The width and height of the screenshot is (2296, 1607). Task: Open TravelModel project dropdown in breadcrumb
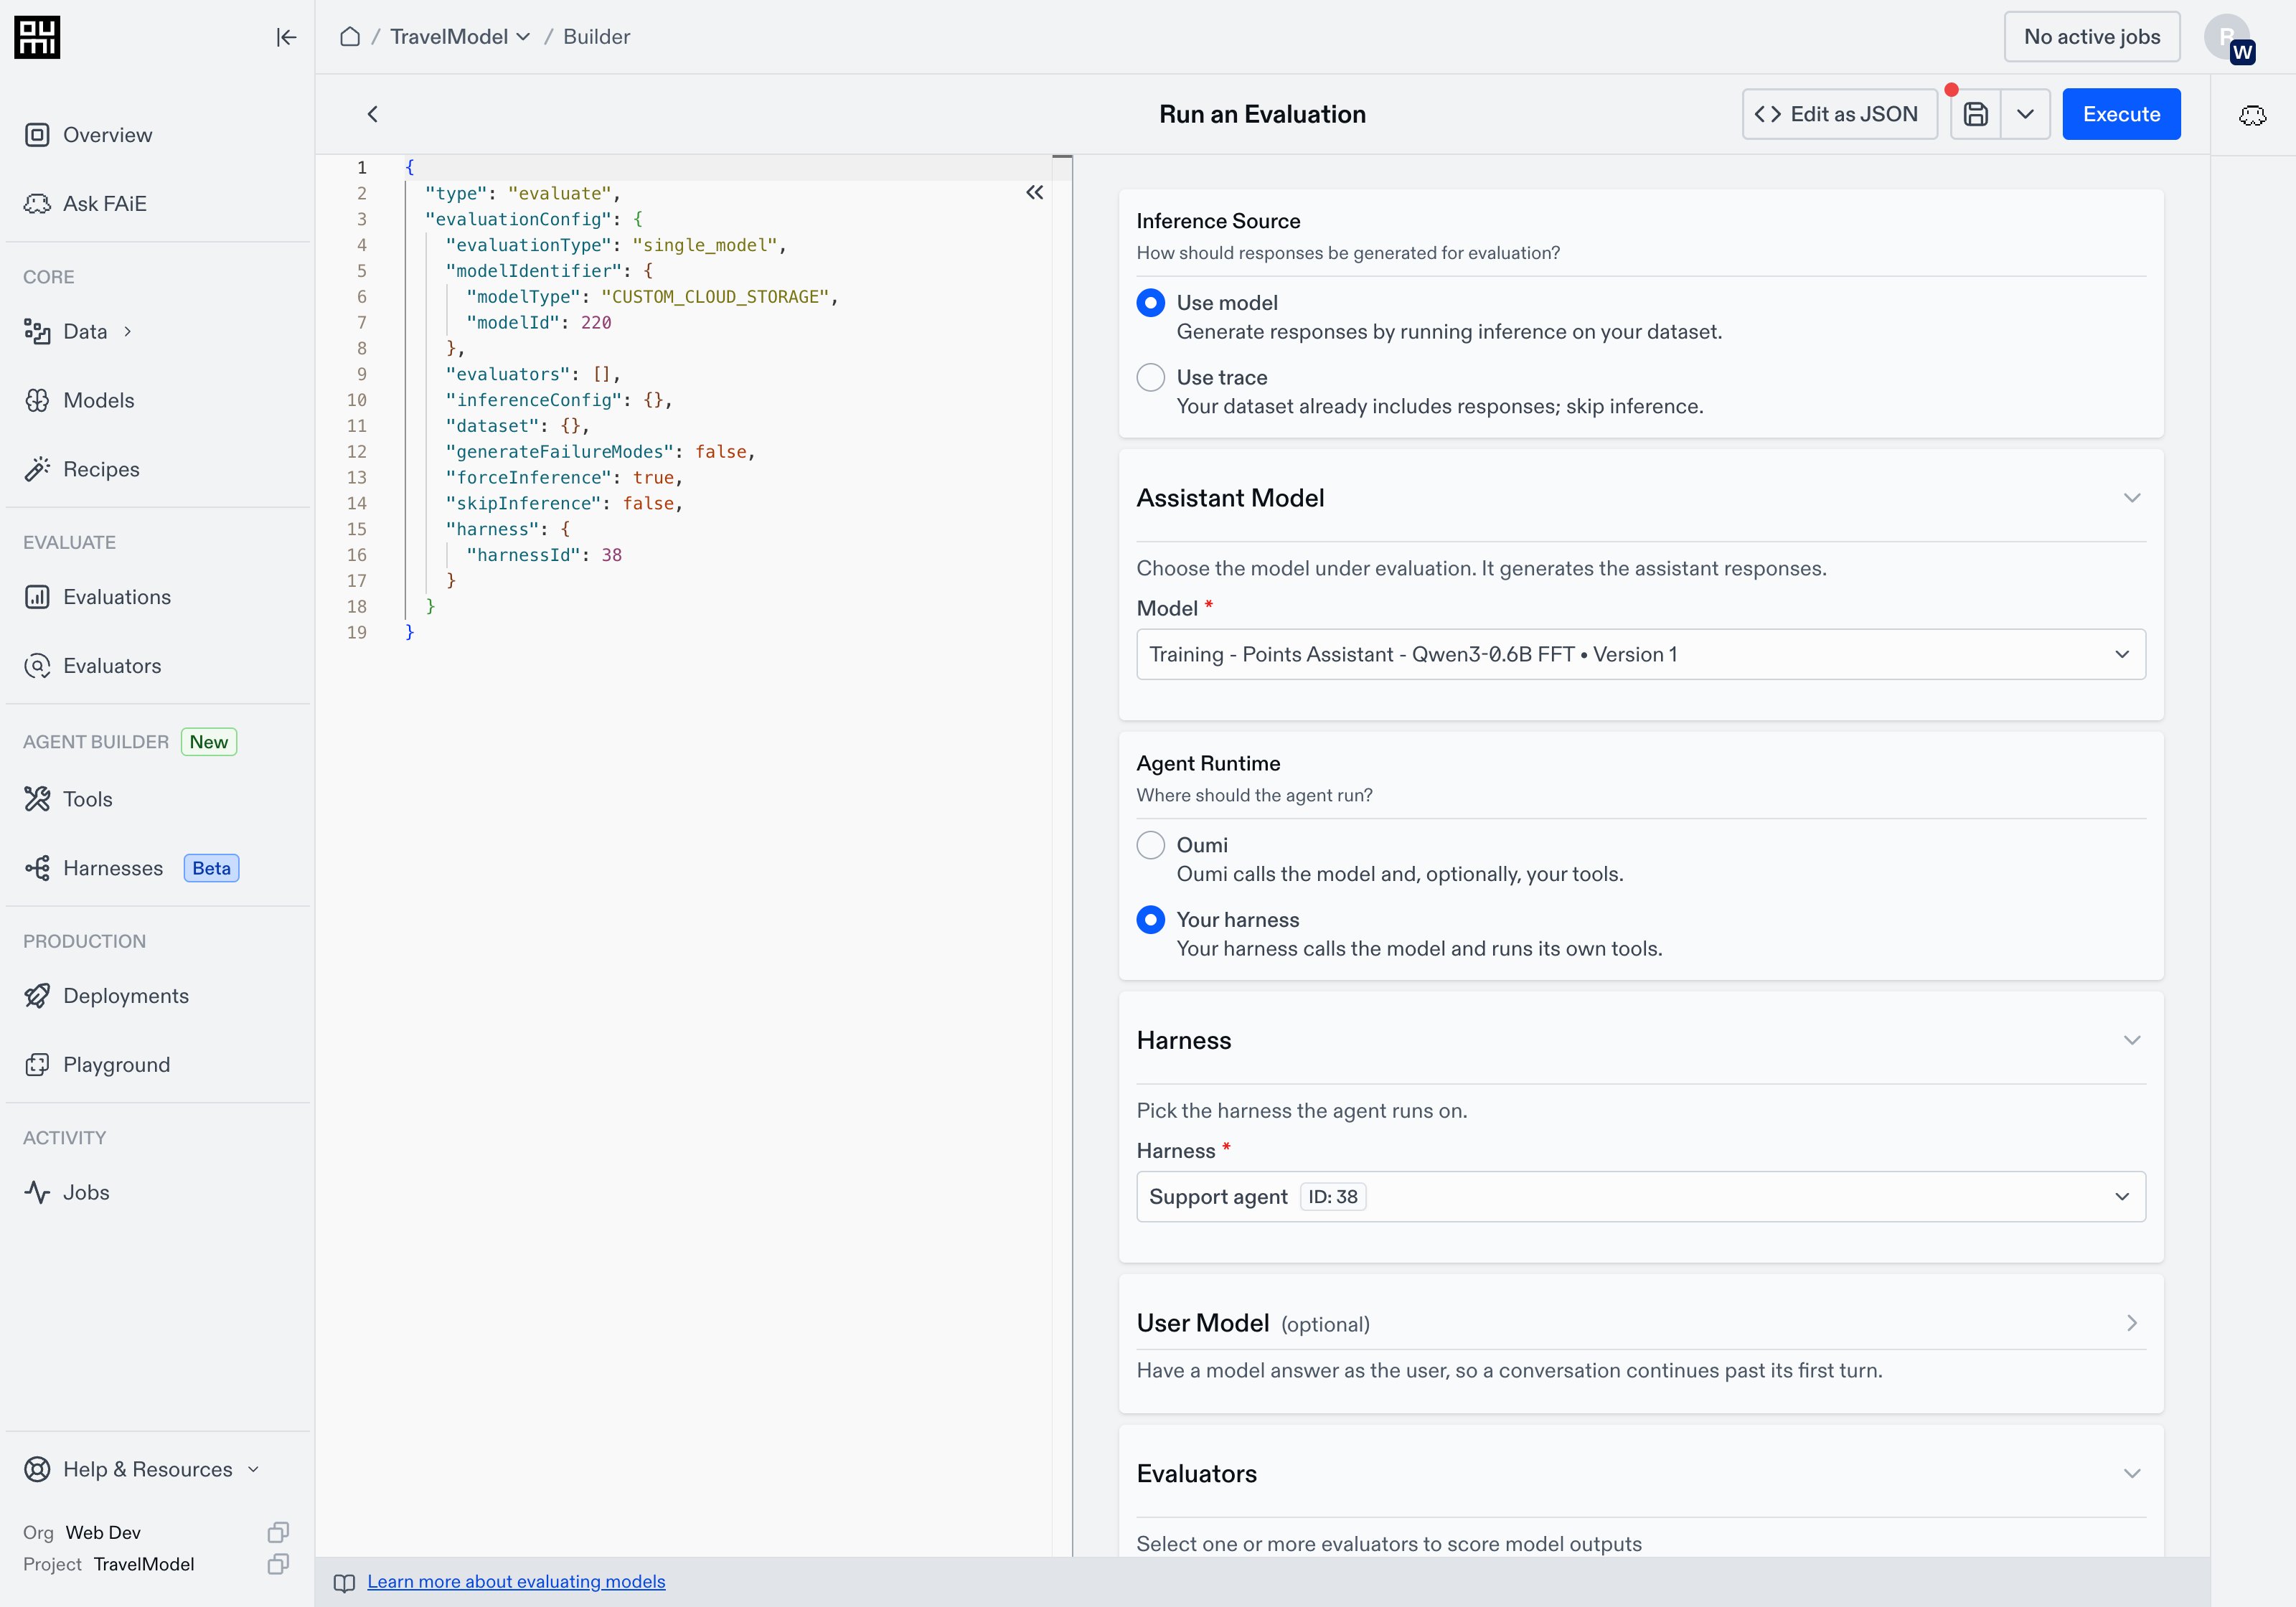(x=460, y=37)
